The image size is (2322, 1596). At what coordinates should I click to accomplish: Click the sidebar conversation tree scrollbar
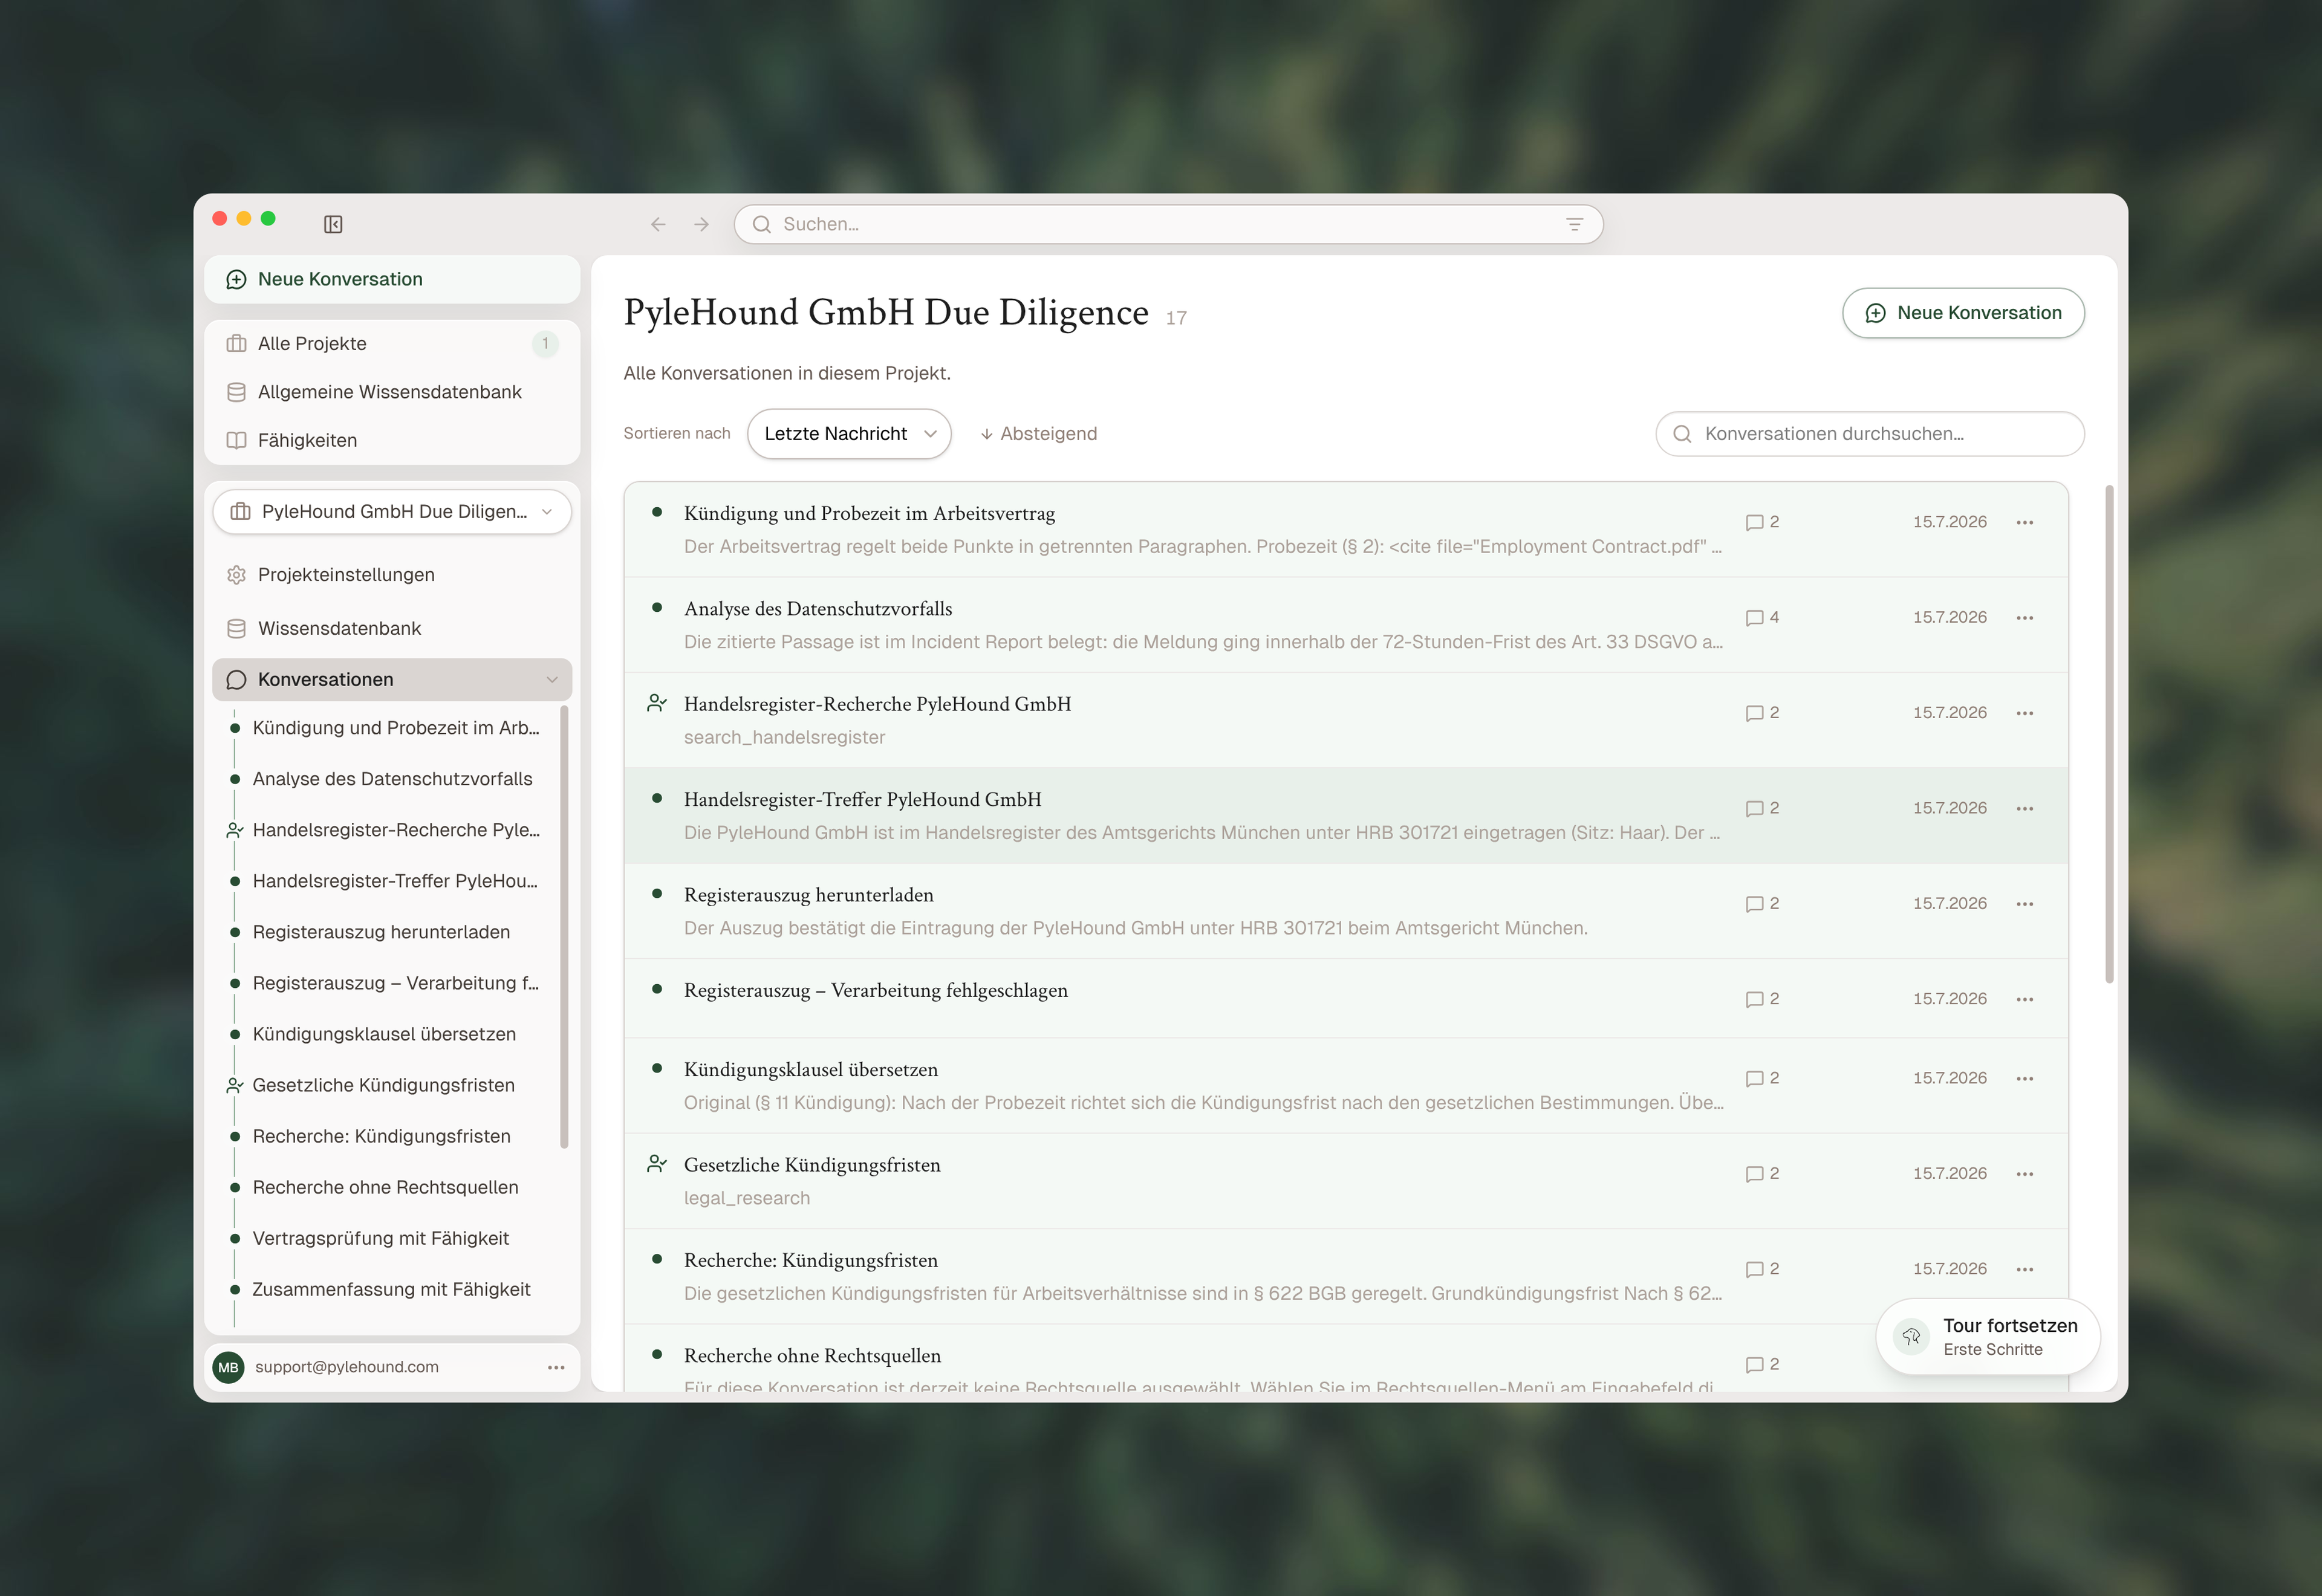point(564,927)
